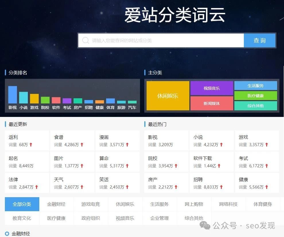284x237 pixels.
Task: Open the 法律 recently updated card
Action: 27,183
